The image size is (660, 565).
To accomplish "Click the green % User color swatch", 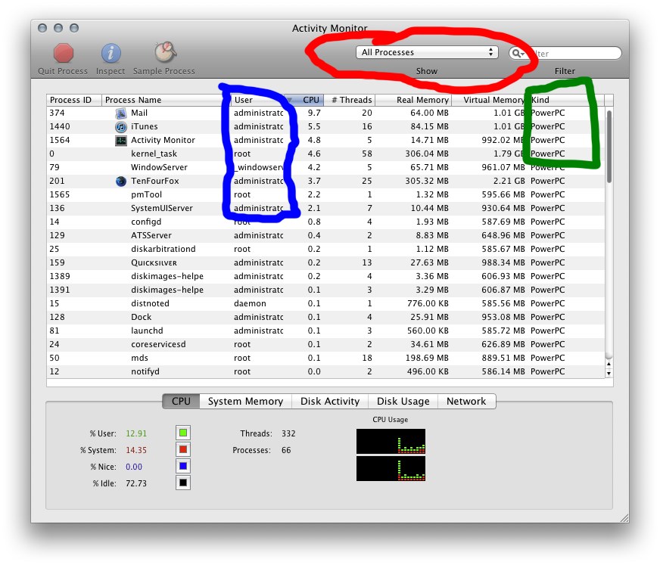I will coord(183,433).
